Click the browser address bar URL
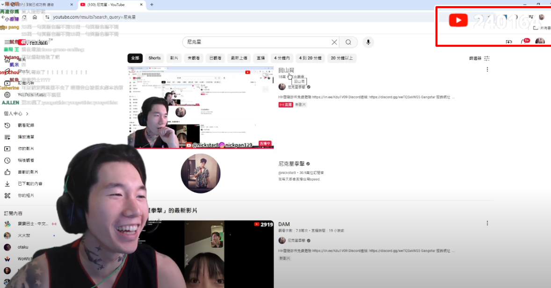This screenshot has height=288, width=551. 94,17
